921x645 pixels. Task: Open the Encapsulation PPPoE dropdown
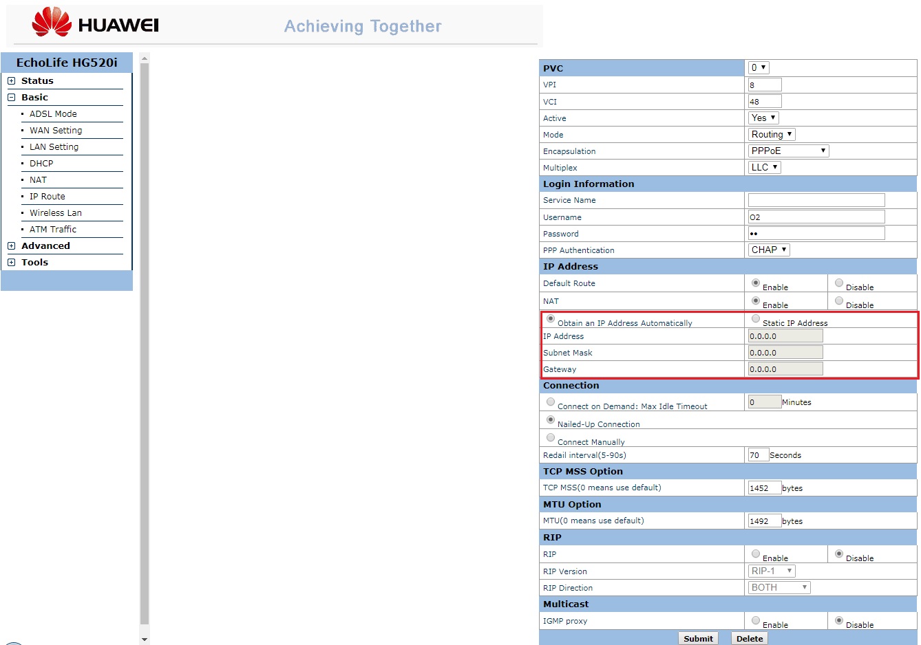pyautogui.click(x=788, y=151)
